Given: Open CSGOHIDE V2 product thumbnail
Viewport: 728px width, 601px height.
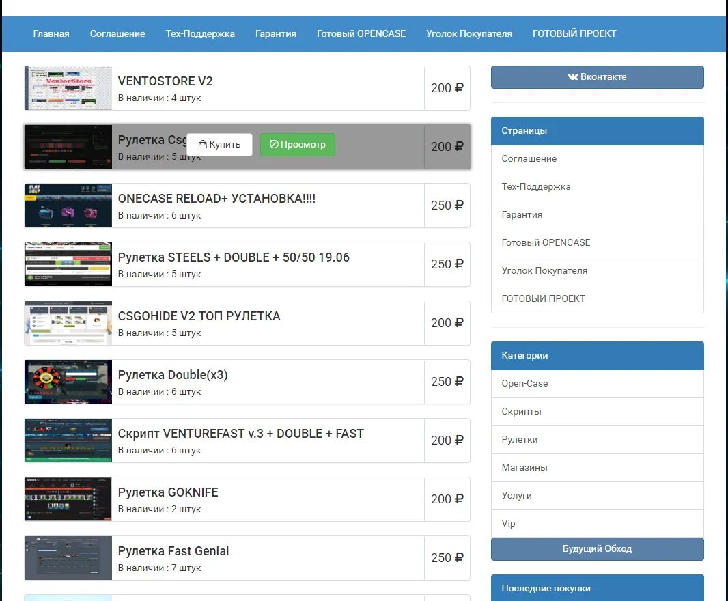Looking at the screenshot, I should click(68, 323).
